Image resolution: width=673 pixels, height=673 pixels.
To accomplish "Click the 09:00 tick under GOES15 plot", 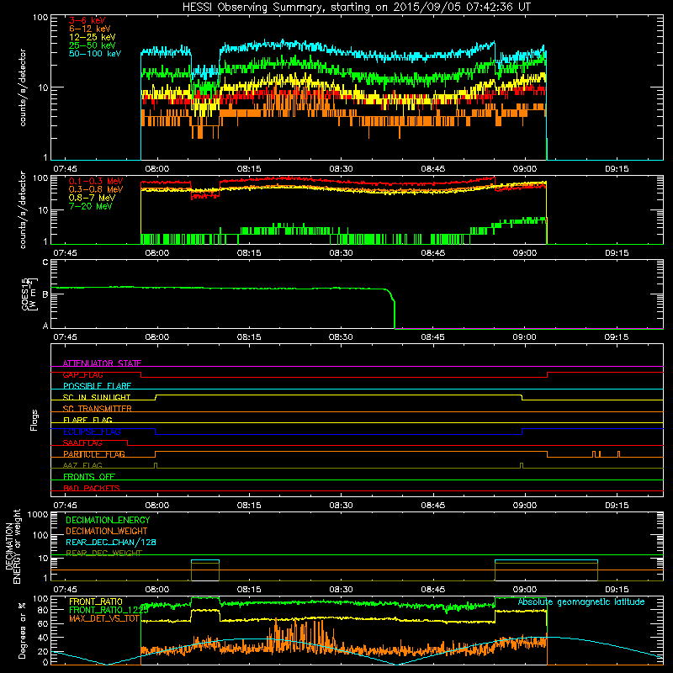I will (x=524, y=337).
